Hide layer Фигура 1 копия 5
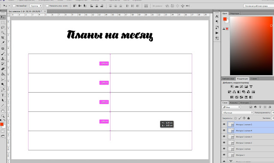Image resolution: width=274 pixels, height=163 pixels. [x=224, y=124]
